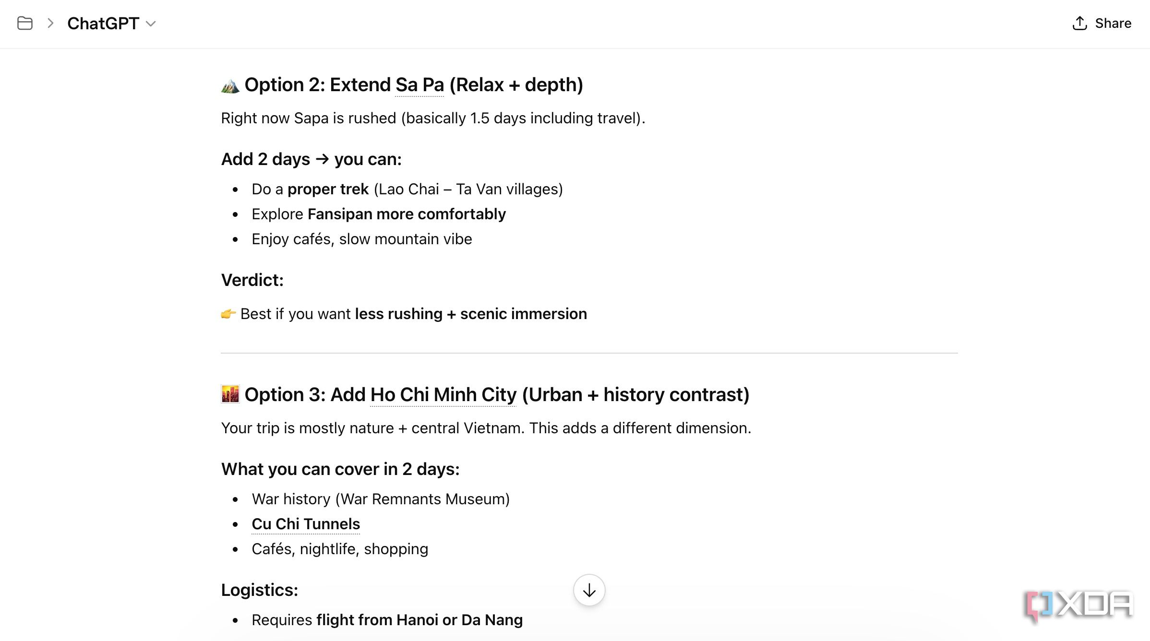Viewport: 1150px width, 641px height.
Task: Open the Ho Chi Minh City link
Action: [x=443, y=394]
